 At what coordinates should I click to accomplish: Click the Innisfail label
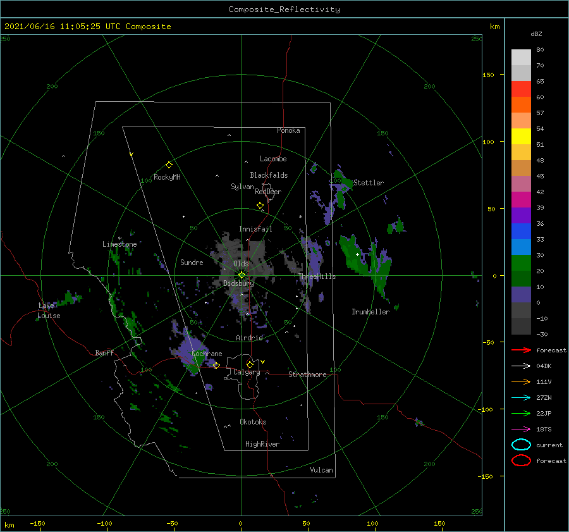coord(255,229)
